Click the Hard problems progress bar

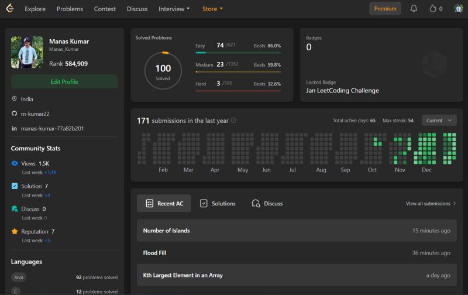pyautogui.click(x=238, y=91)
